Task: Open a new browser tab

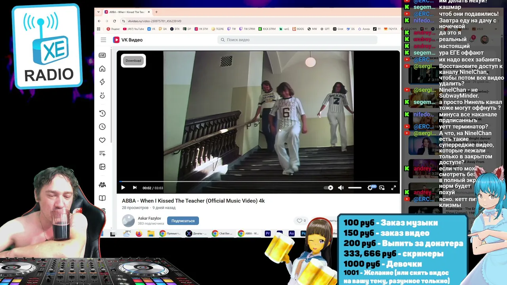Action: point(156,12)
